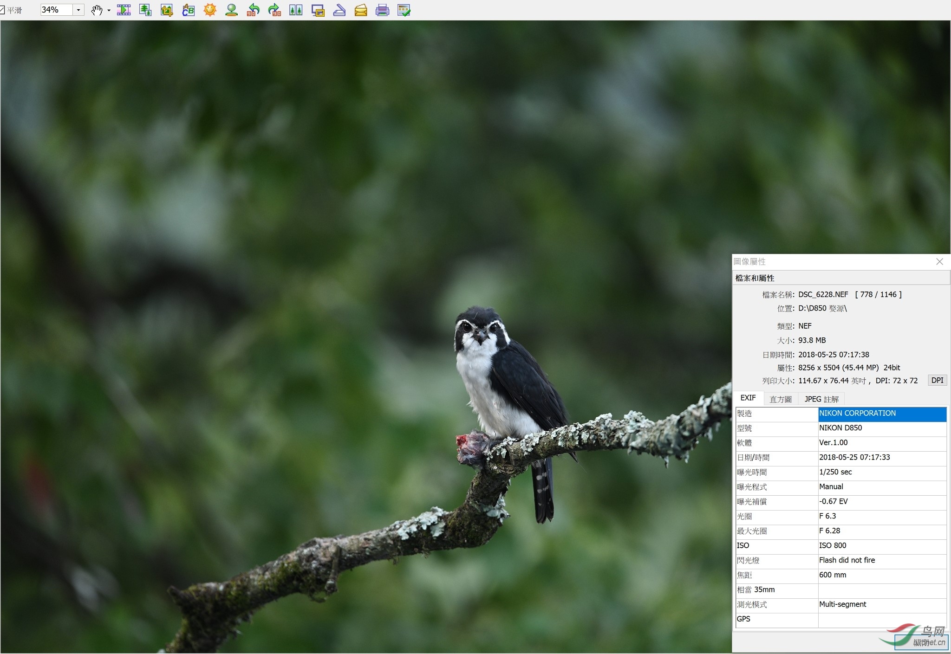
Task: Click the 2018-05-25 07:17:33 EXIF date value
Action: tap(854, 457)
